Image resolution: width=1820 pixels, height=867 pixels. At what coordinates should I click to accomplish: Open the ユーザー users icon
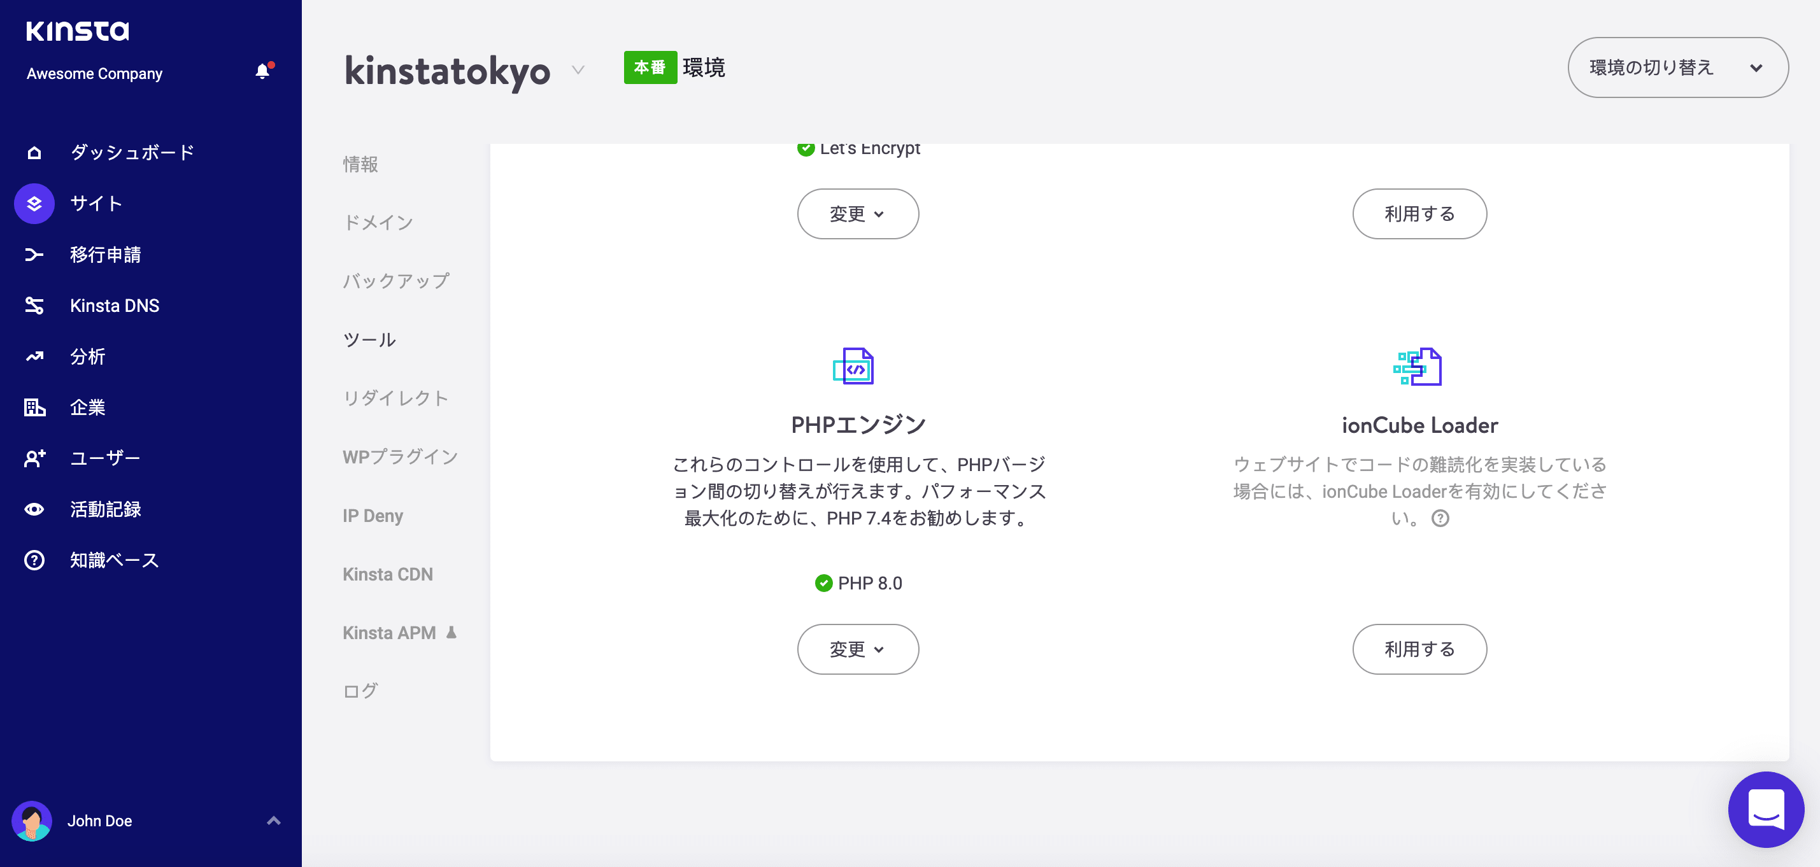(34, 458)
